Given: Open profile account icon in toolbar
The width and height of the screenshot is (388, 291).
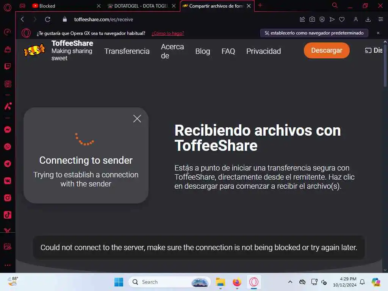Looking at the screenshot, I should [x=355, y=19].
